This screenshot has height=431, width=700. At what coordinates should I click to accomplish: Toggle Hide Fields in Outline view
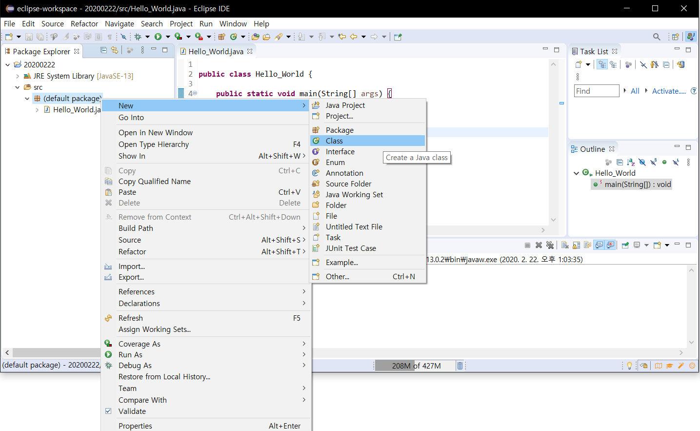(642, 162)
